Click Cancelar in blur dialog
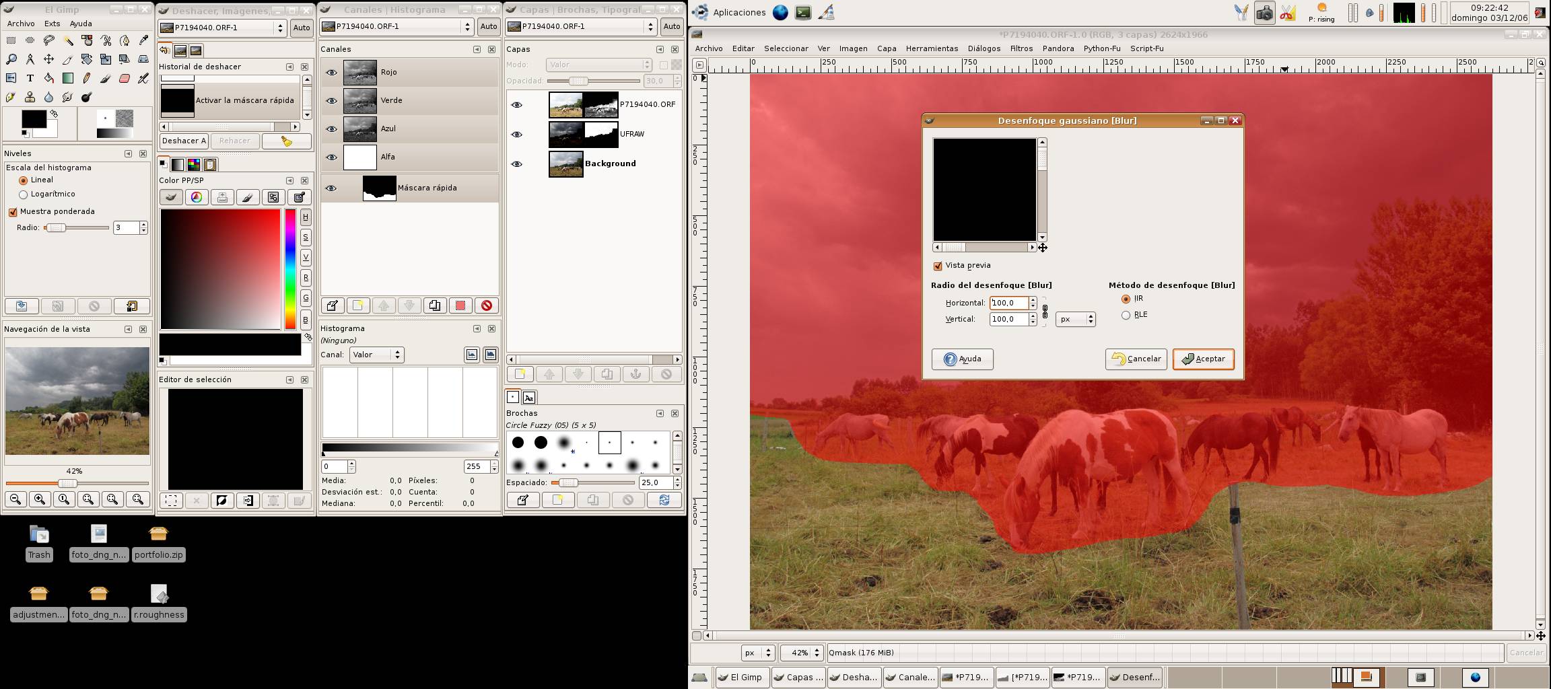Screen dimensions: 1551x689 point(1136,359)
